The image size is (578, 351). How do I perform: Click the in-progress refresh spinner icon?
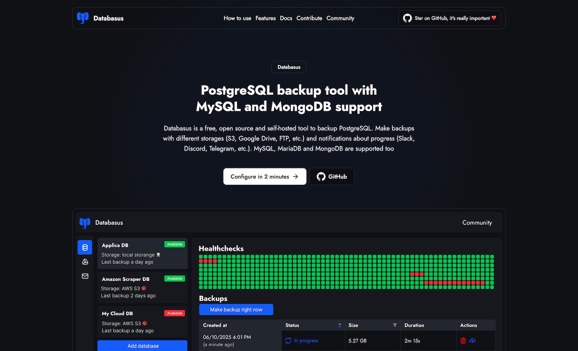point(288,340)
